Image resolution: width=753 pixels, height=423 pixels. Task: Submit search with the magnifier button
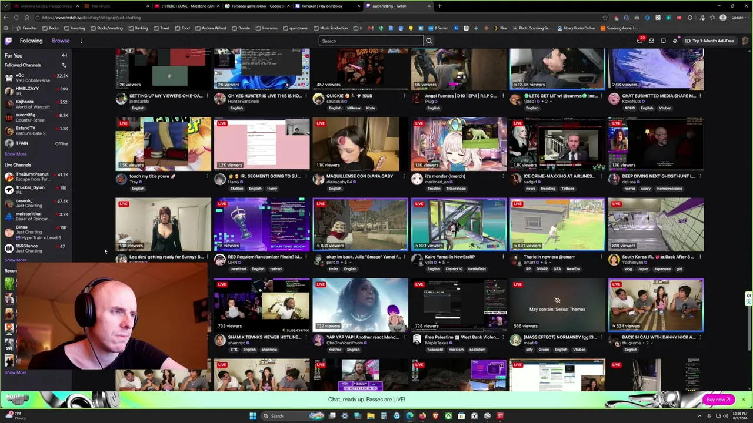(x=429, y=41)
